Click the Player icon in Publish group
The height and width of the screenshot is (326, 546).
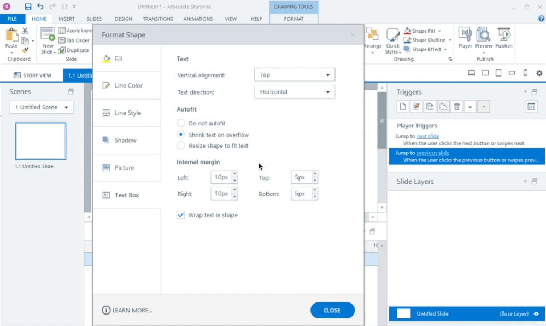tap(465, 37)
